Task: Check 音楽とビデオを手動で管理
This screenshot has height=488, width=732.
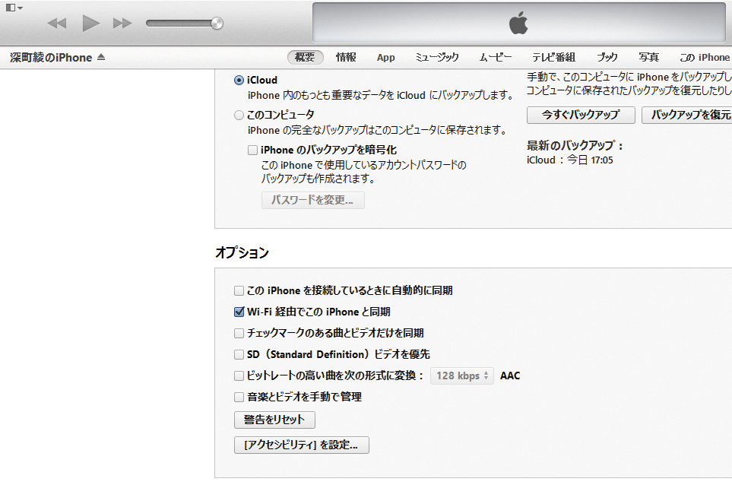Action: pos(239,397)
